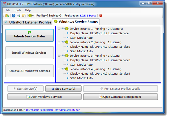Click the play triangle icon on Start Service(s)
The width and height of the screenshot is (169, 118).
tap(15, 89)
